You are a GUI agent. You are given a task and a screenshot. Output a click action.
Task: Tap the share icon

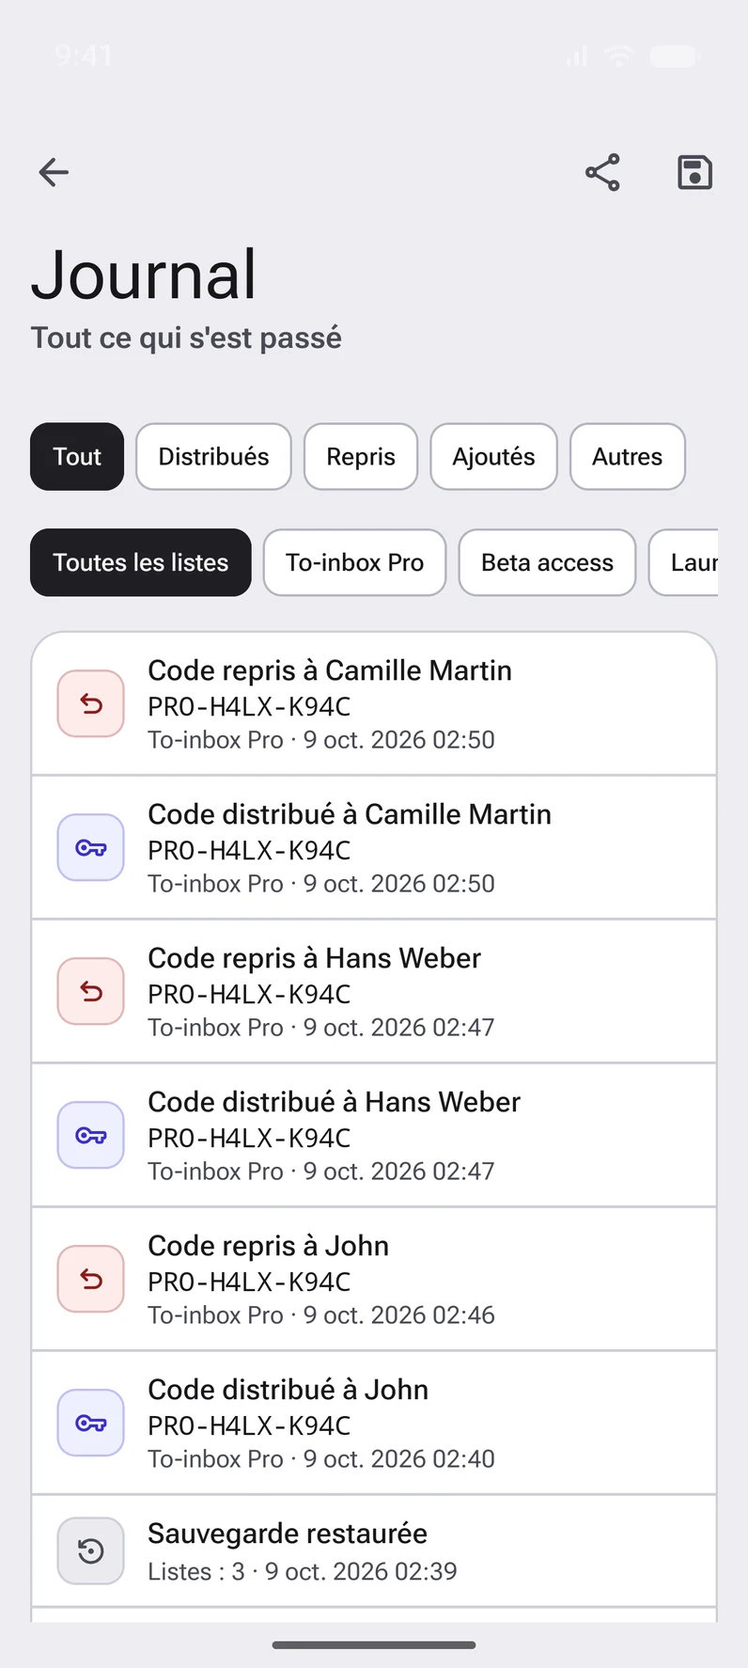[602, 172]
